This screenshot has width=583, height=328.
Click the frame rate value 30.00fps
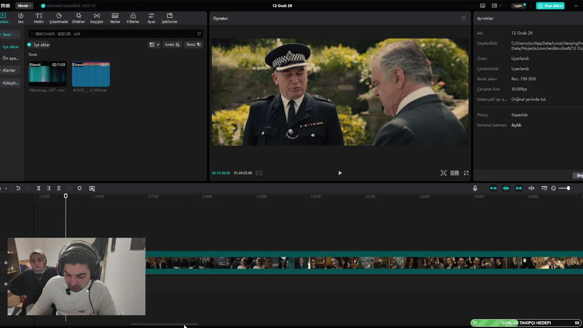[x=519, y=89]
